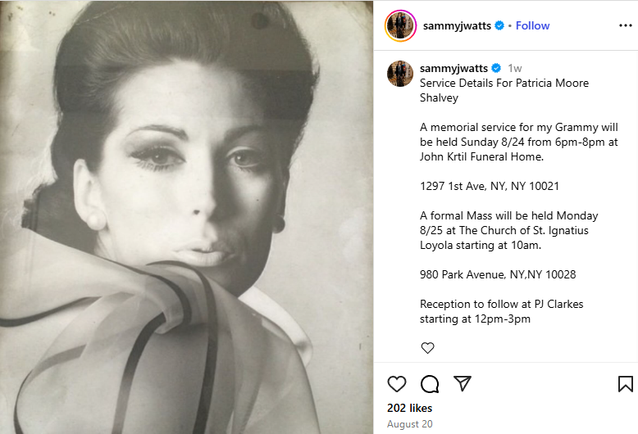
Task: Like the post with the heart icon
Action: point(397,384)
